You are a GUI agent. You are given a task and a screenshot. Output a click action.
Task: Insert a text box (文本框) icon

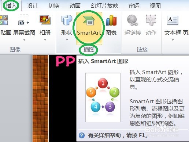[173, 20]
